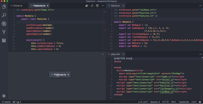Select the Features.ts tab in top-left group

point(39,6)
